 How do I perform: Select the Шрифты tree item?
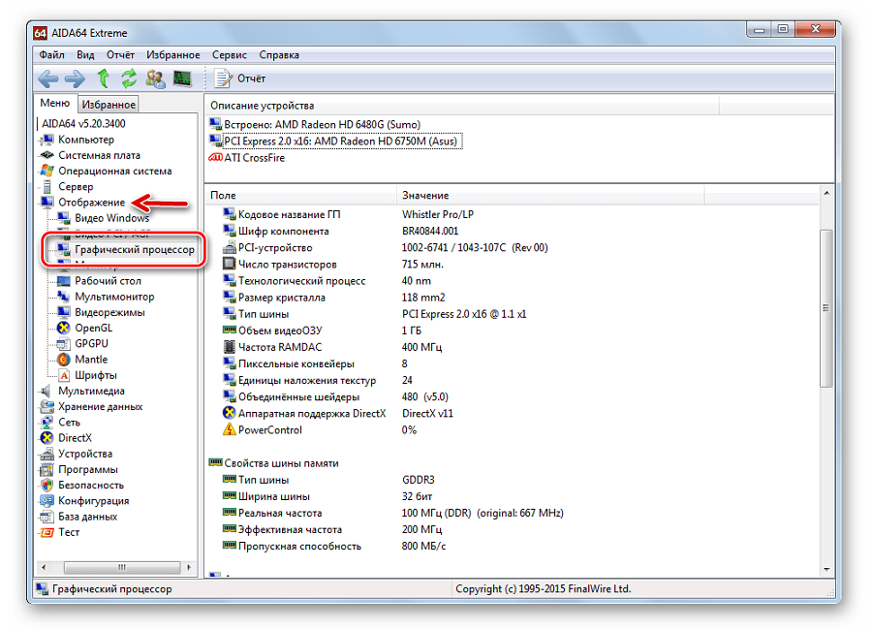96,375
